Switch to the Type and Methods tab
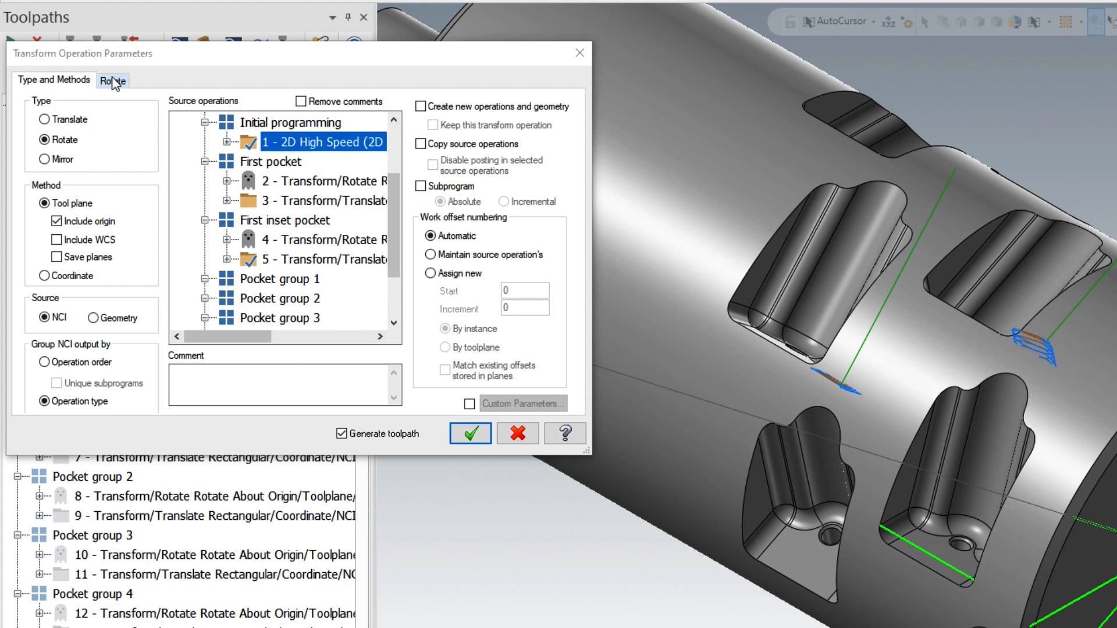This screenshot has height=628, width=1117. [54, 79]
